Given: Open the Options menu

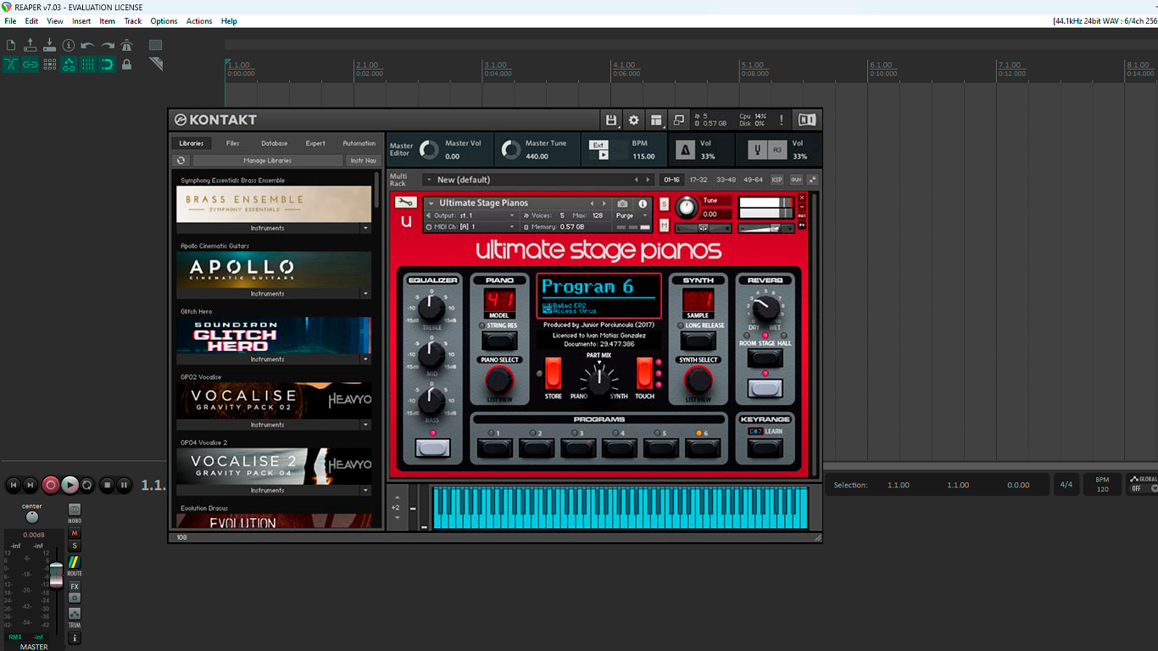Looking at the screenshot, I should [x=164, y=21].
